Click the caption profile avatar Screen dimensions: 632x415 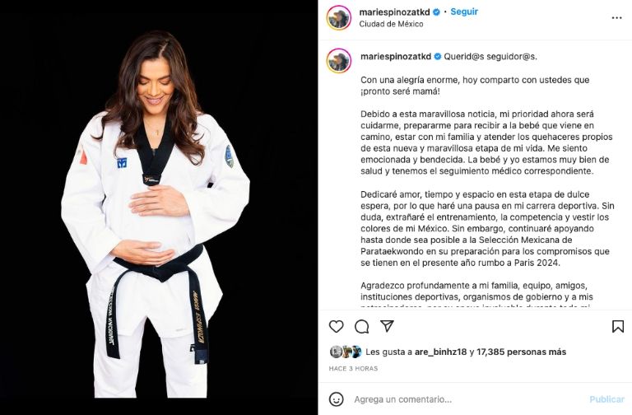(338, 60)
